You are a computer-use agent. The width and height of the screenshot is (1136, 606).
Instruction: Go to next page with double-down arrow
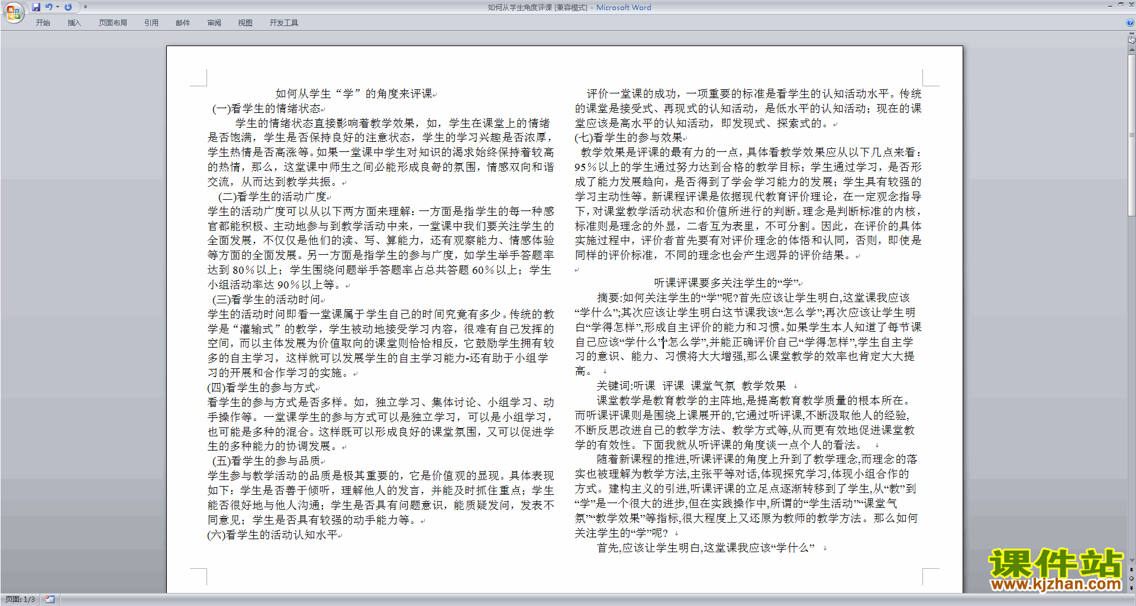click(1132, 588)
